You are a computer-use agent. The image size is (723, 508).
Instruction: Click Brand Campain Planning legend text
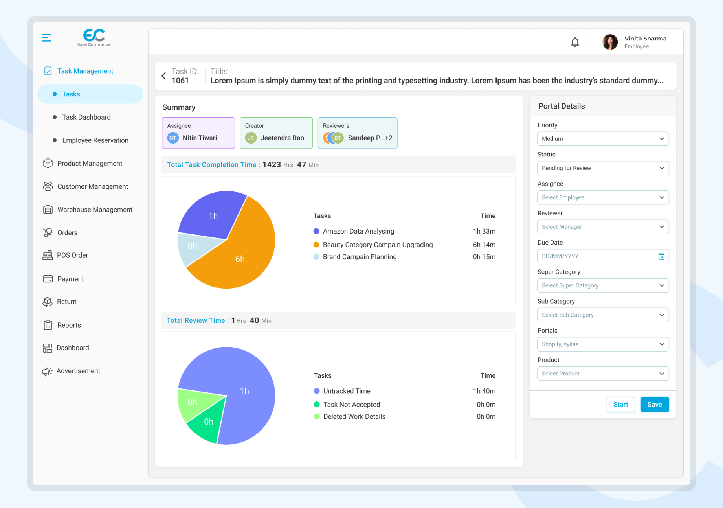(360, 257)
